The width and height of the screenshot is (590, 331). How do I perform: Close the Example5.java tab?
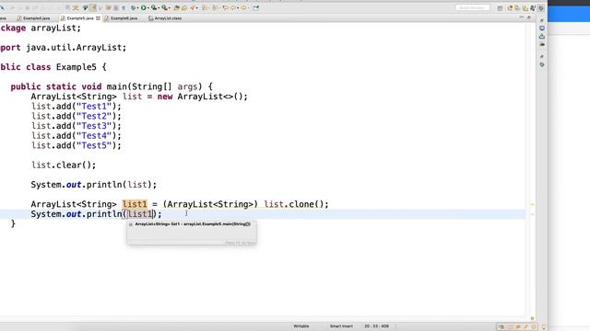98,18
